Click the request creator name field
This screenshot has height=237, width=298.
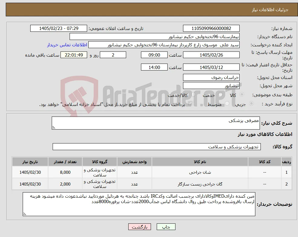[x=164, y=45]
